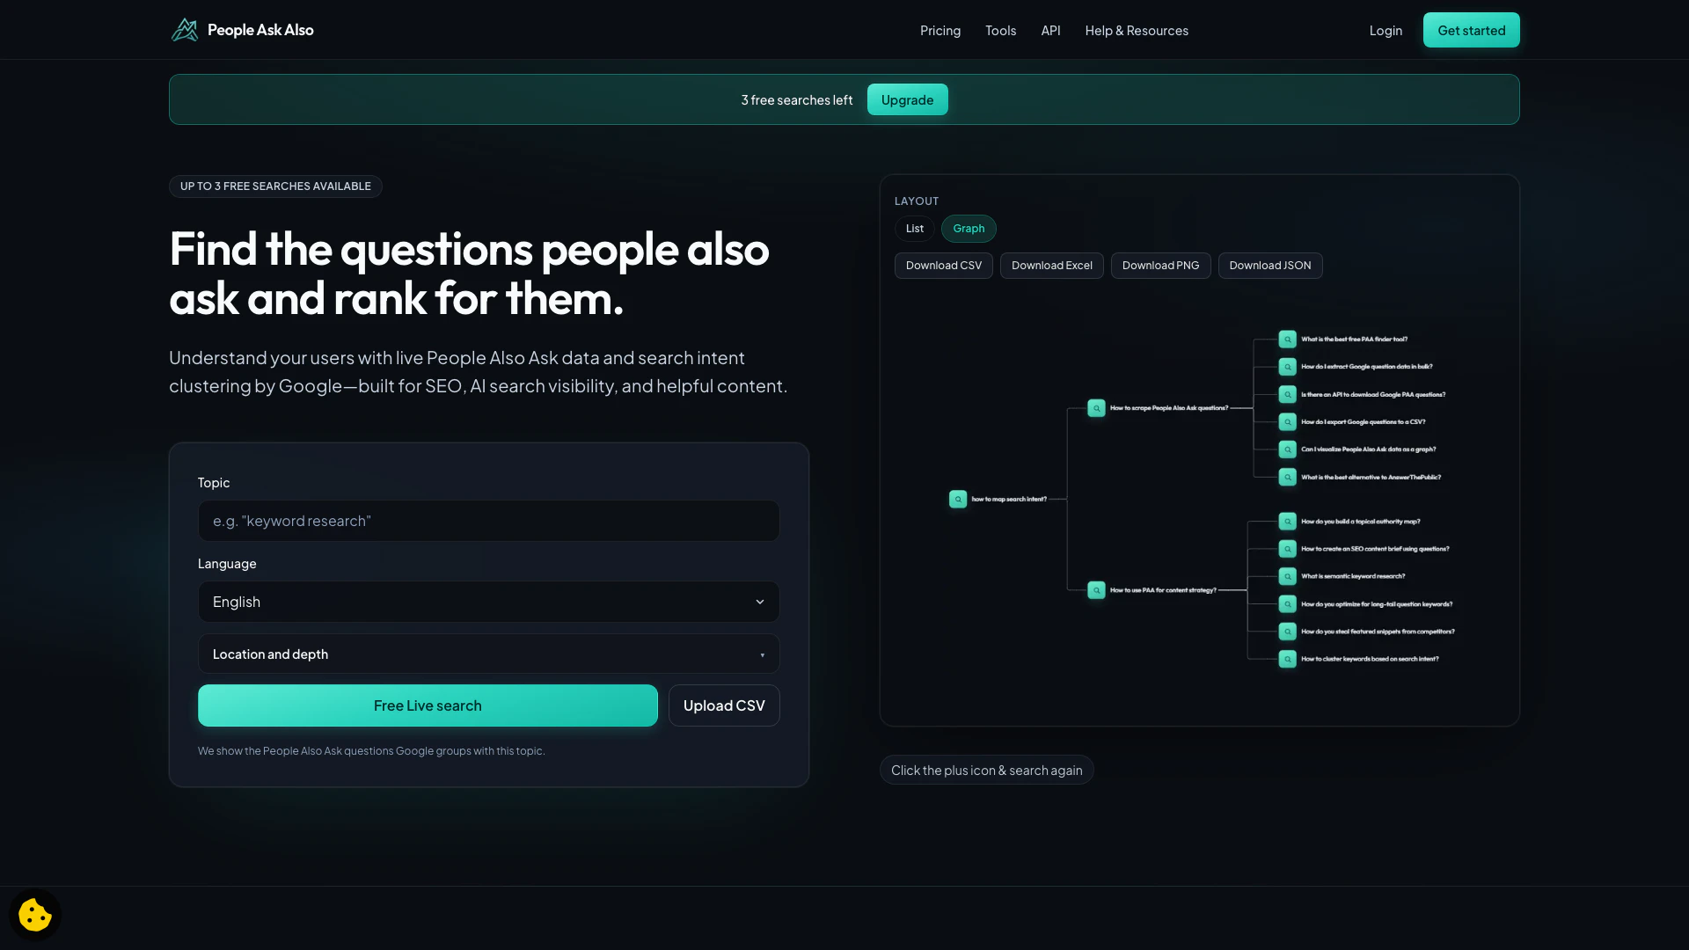
Task: Click search icon for 'How to cluster keywords based on search intent?'
Action: coord(1287,659)
